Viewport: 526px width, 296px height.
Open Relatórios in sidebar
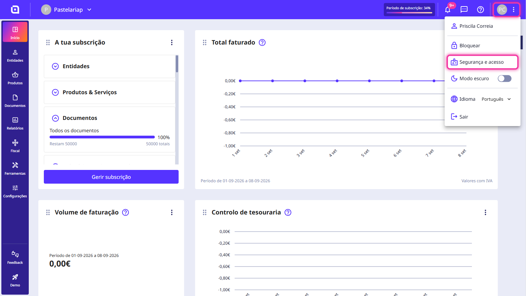(x=15, y=123)
